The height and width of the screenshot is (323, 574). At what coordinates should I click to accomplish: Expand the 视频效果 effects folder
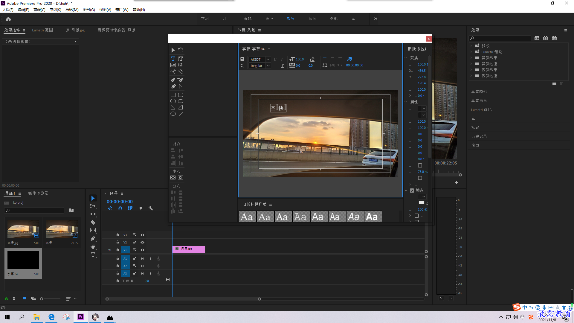tap(471, 70)
